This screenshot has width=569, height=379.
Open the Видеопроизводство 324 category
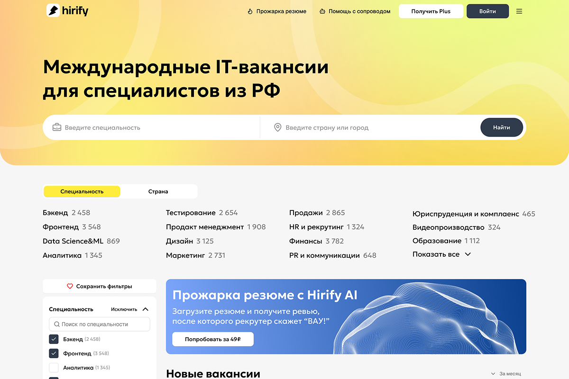[457, 227]
